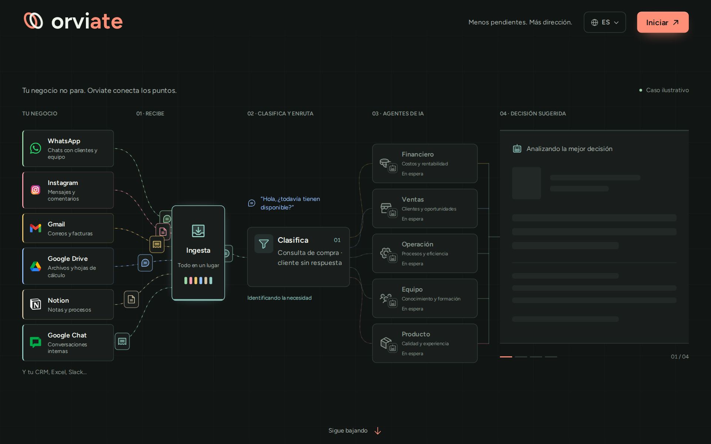Click the "Costos y rentabilidad" text in Financiero card
This screenshot has height=444, width=711.
point(425,164)
